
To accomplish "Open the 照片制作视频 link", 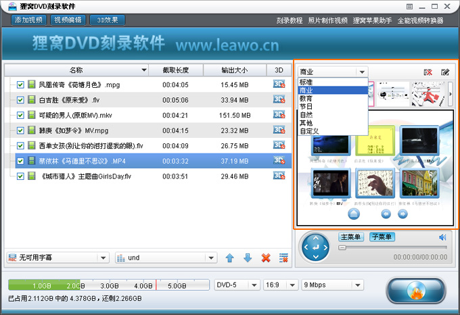I will 327,20.
